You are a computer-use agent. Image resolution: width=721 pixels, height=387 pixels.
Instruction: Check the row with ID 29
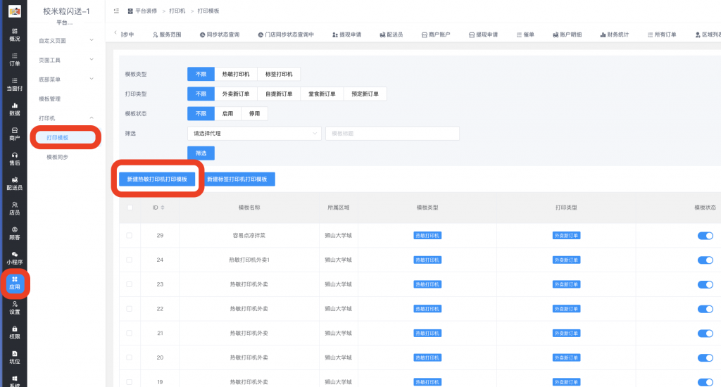130,235
